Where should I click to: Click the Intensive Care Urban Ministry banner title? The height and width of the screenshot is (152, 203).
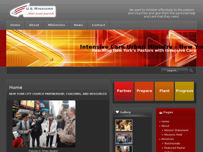[x=142, y=47]
